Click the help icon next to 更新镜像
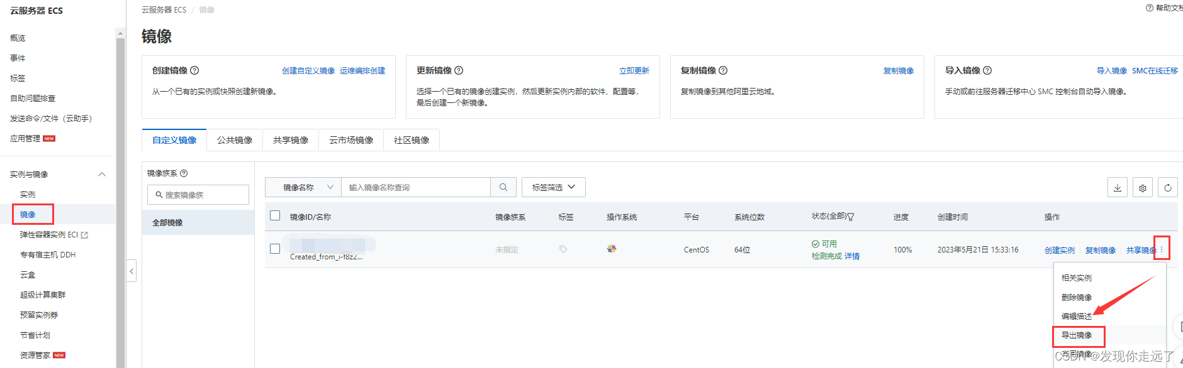Viewport: 1183px width, 368px height. pyautogui.click(x=459, y=70)
